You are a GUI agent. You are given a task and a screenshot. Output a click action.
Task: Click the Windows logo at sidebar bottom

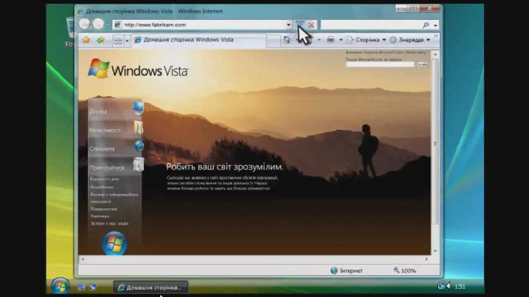[114, 243]
